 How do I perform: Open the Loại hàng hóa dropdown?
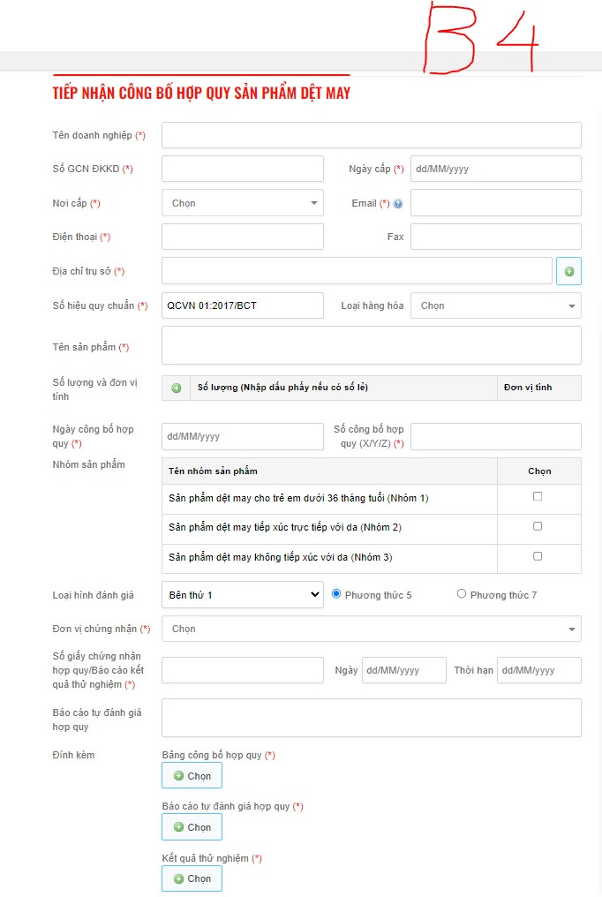[x=496, y=305]
